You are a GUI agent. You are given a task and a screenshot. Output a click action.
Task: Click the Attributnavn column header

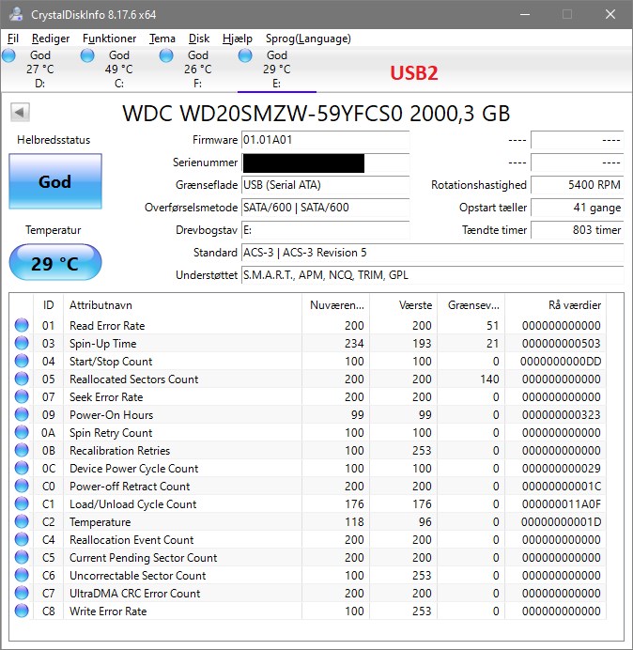click(182, 305)
